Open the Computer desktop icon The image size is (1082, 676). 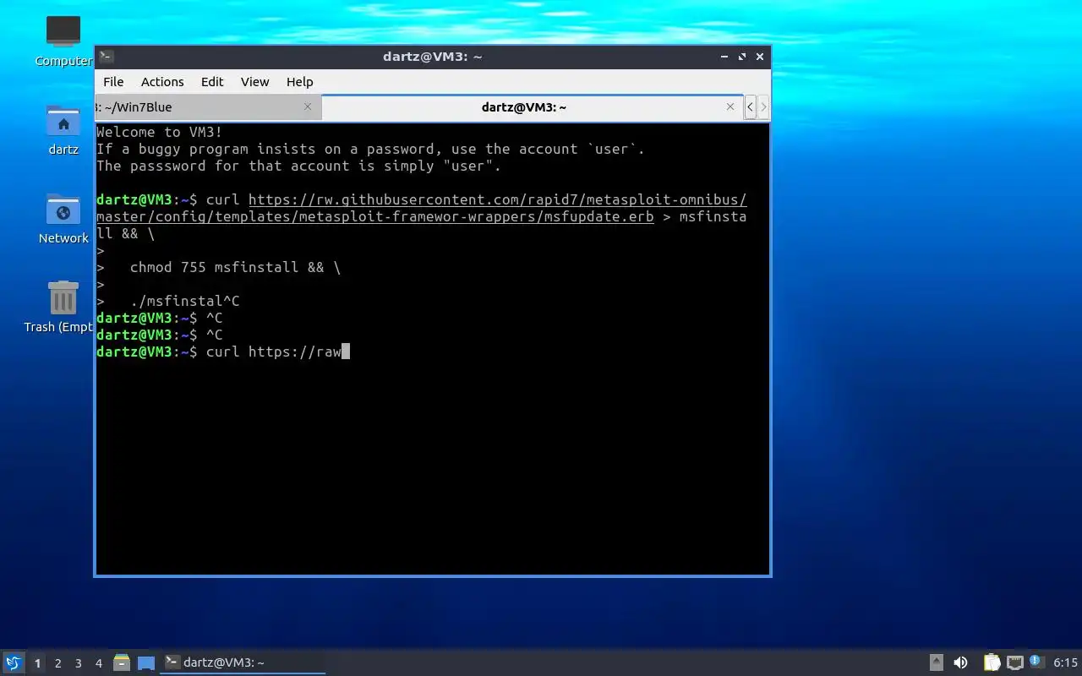pos(63,41)
